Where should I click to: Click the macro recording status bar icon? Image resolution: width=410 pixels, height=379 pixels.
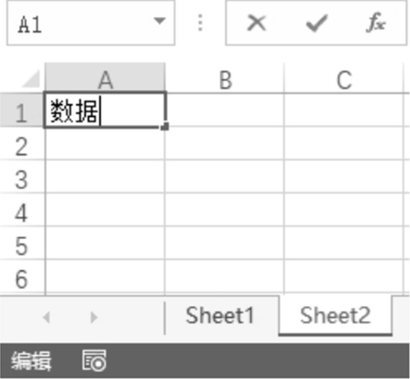coord(94,360)
